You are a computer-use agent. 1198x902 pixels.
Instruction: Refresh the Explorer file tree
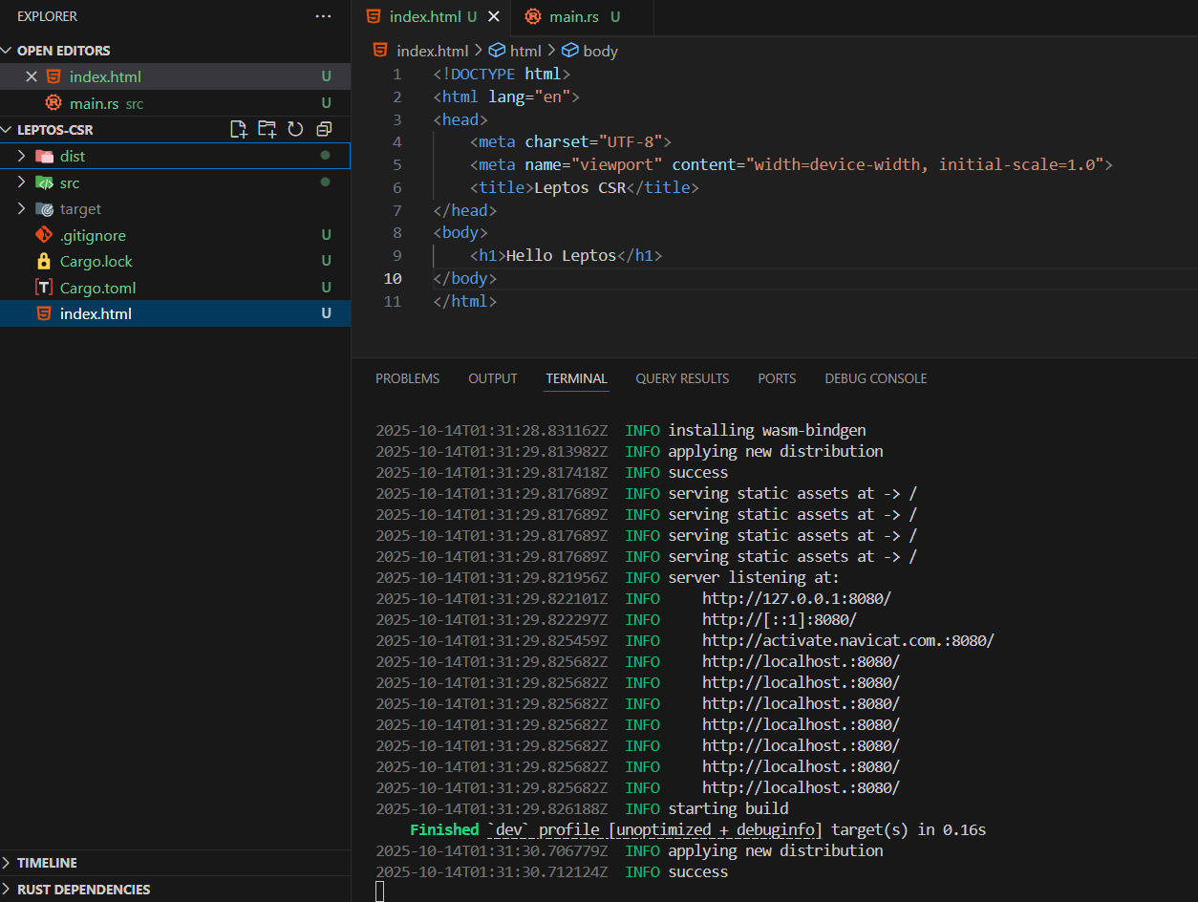tap(295, 129)
